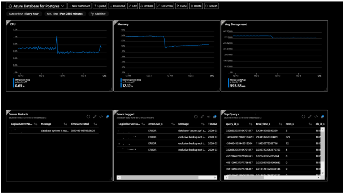Screen dimensions: 343x193
Task: Click the New dashboard button
Action: (79, 6)
